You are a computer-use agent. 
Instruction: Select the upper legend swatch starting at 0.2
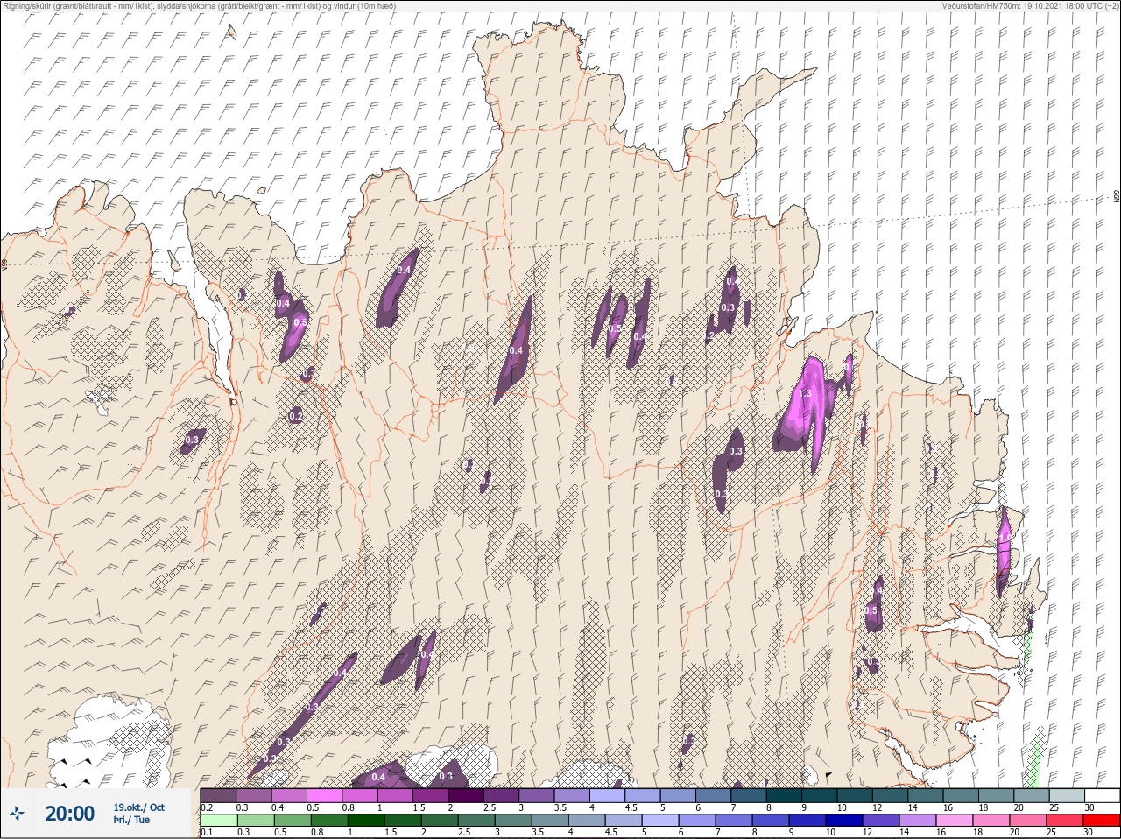click(x=218, y=795)
